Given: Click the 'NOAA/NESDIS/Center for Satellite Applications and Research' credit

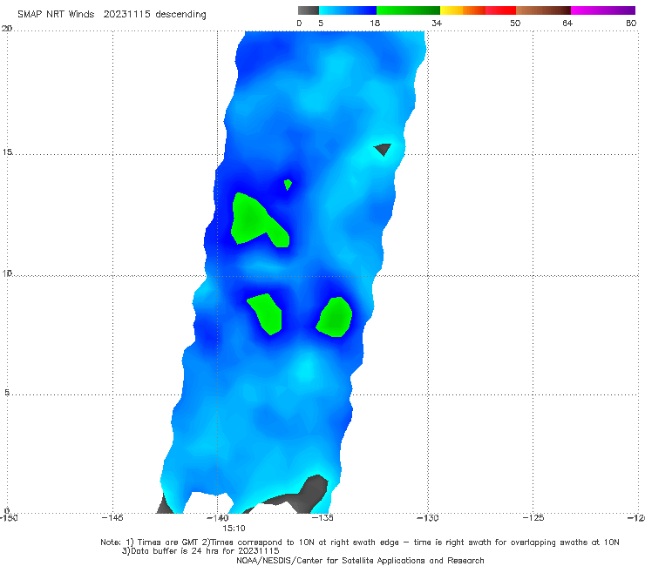Looking at the screenshot, I should 360,560.
